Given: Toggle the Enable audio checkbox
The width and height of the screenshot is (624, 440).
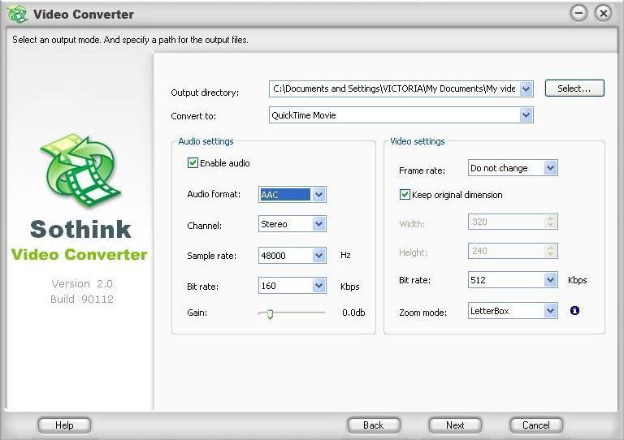Looking at the screenshot, I should [x=193, y=163].
